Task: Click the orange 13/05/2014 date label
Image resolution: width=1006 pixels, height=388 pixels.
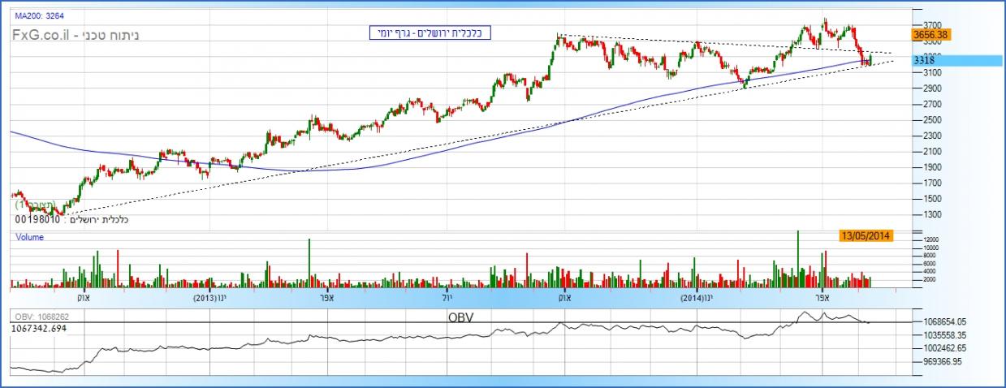Action: (x=866, y=235)
